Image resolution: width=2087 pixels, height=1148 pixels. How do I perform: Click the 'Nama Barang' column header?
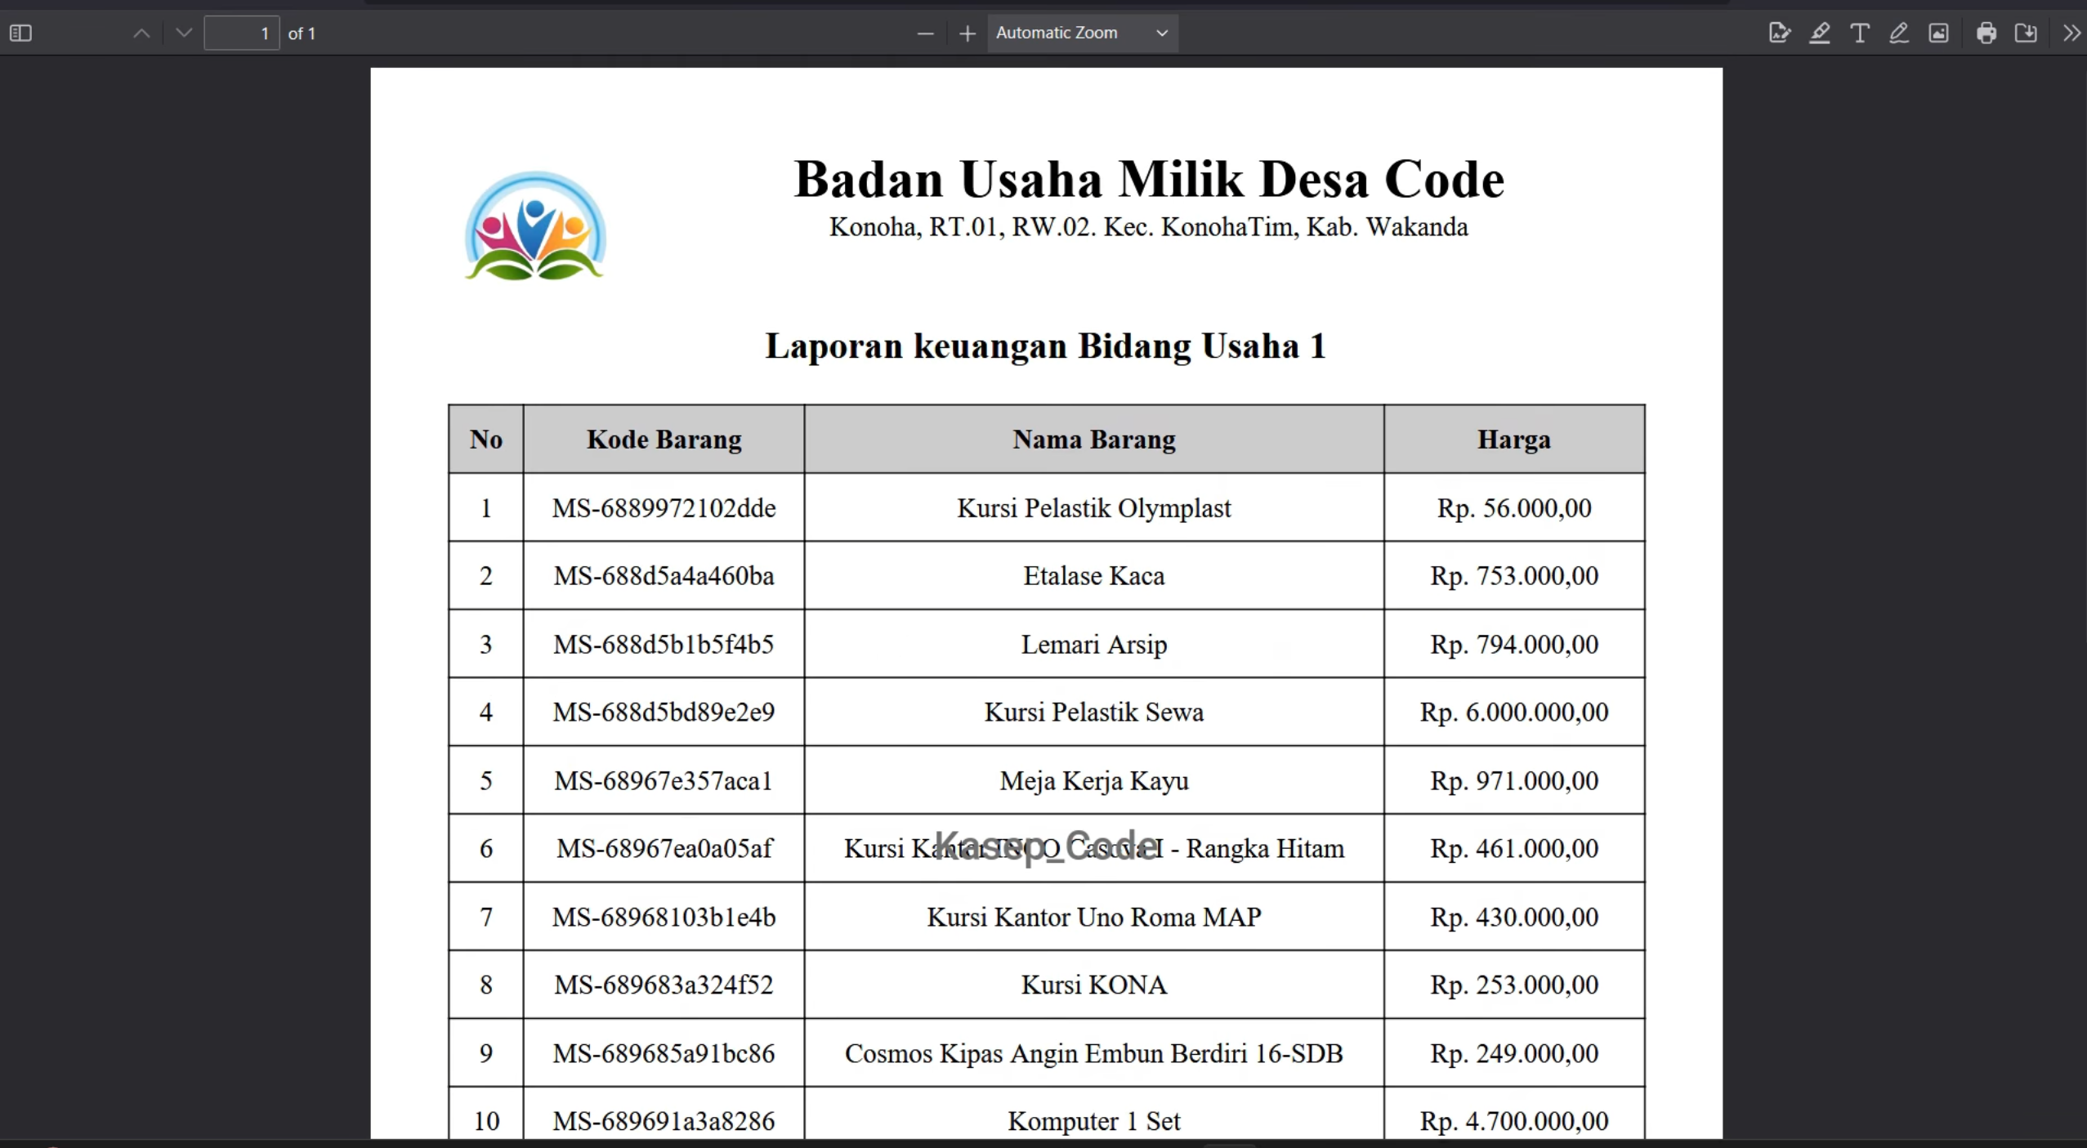pyautogui.click(x=1094, y=440)
